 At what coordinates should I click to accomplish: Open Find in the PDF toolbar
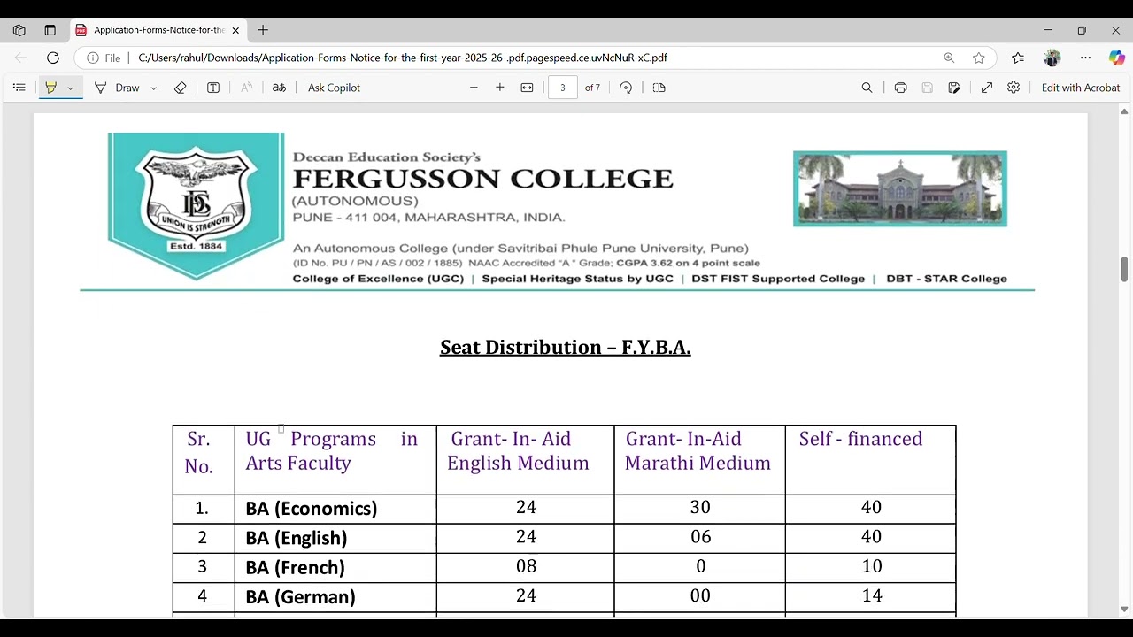867,88
